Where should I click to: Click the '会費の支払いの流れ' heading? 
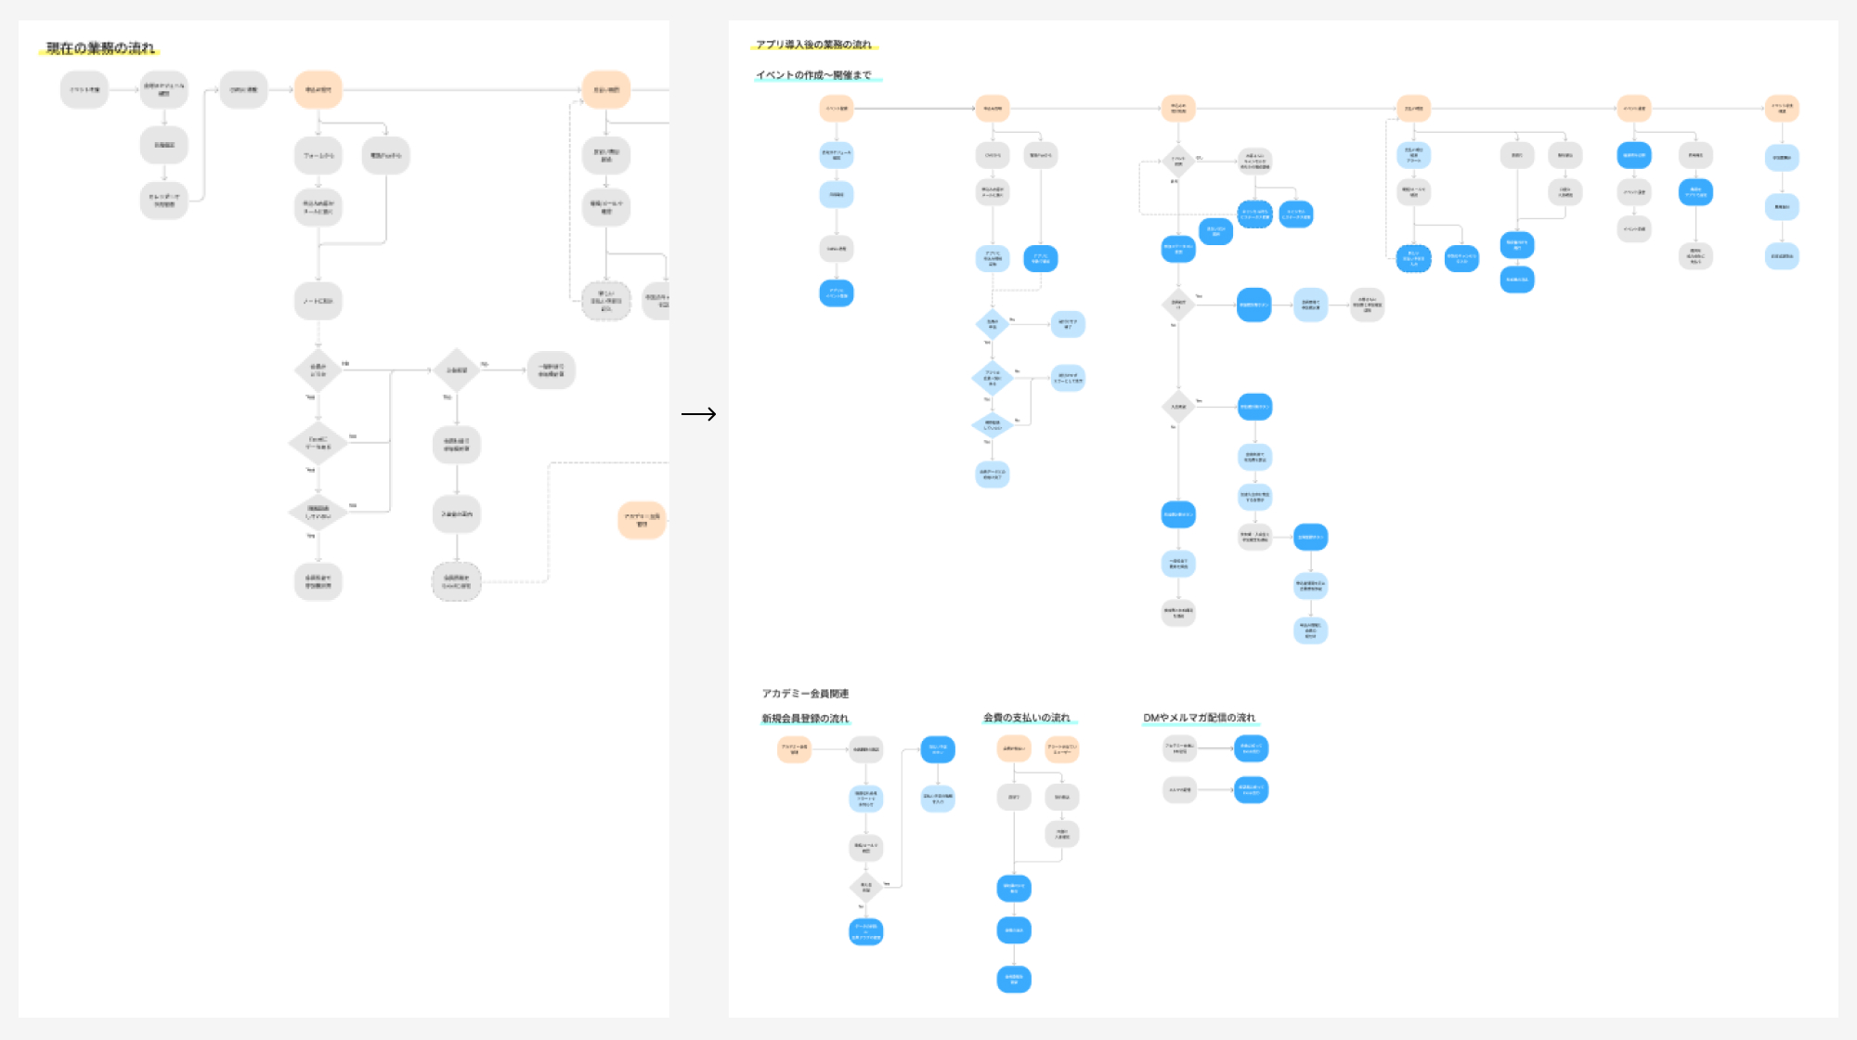click(x=1027, y=718)
